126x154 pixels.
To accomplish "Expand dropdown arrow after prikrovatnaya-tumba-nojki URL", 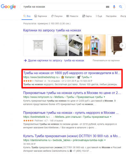I will tap(105, 140).
